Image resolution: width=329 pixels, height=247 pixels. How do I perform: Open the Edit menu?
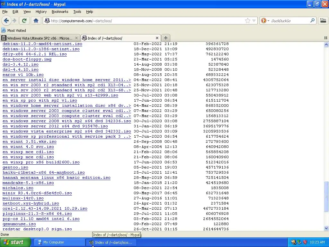(15, 12)
